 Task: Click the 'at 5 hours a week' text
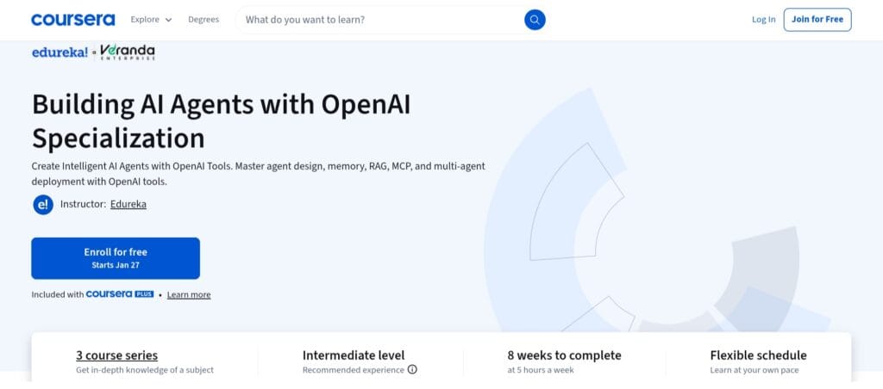[x=541, y=370]
